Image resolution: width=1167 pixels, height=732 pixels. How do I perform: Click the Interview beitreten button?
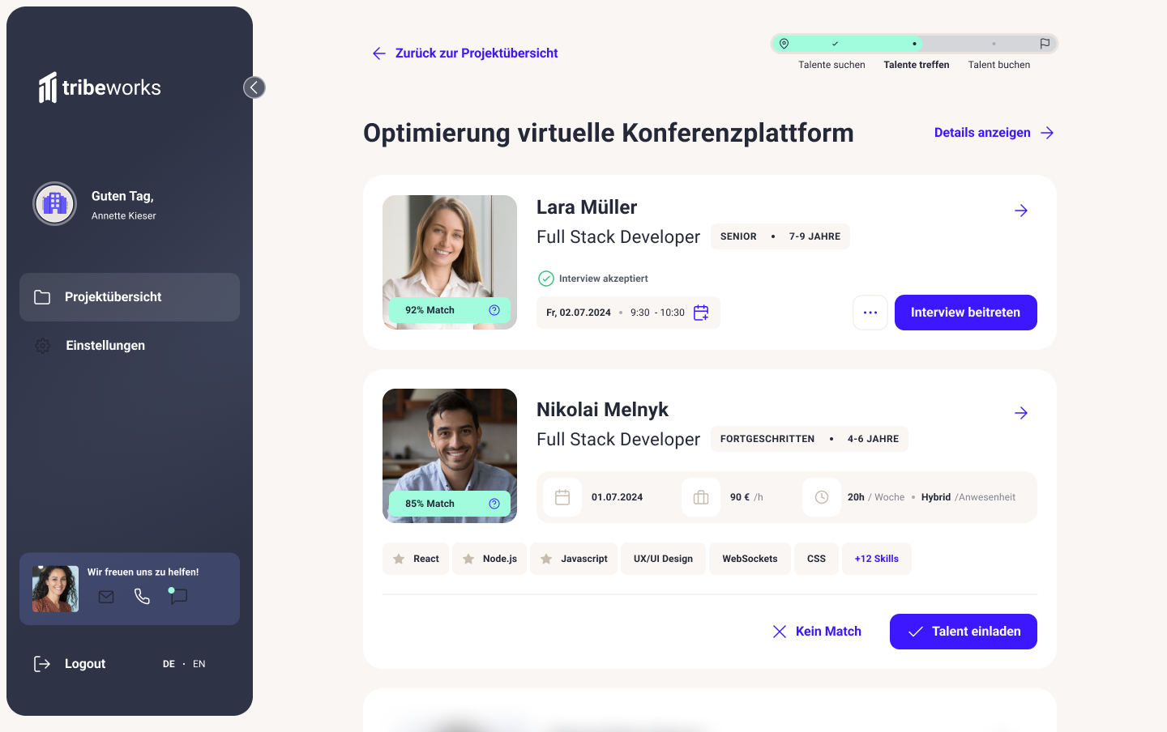pos(966,313)
